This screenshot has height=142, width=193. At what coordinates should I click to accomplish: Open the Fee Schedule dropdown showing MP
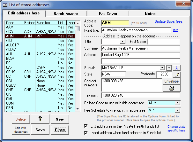177,110
